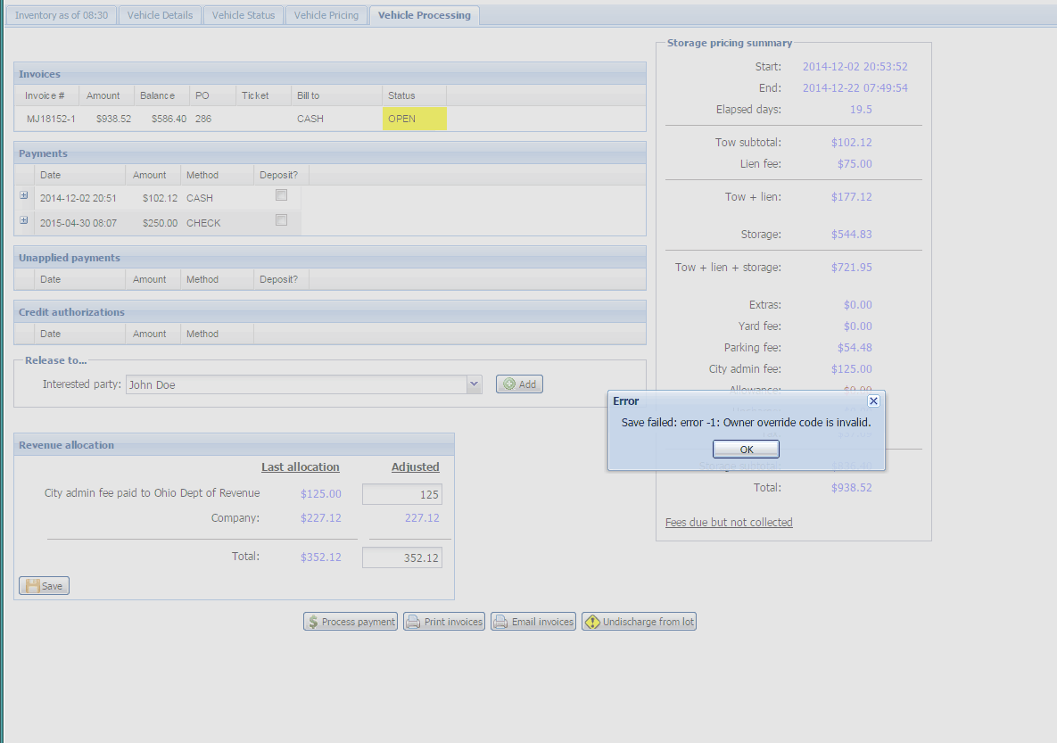Close the Error dialog with X
The width and height of the screenshot is (1057, 743).
(x=873, y=401)
